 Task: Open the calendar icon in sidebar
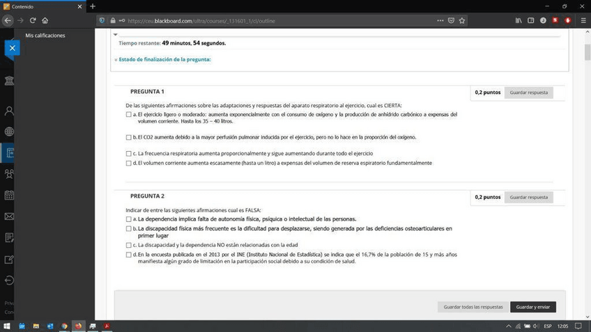coord(9,196)
